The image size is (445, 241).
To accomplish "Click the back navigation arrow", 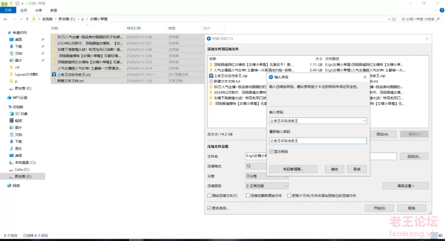I will 6,19.
